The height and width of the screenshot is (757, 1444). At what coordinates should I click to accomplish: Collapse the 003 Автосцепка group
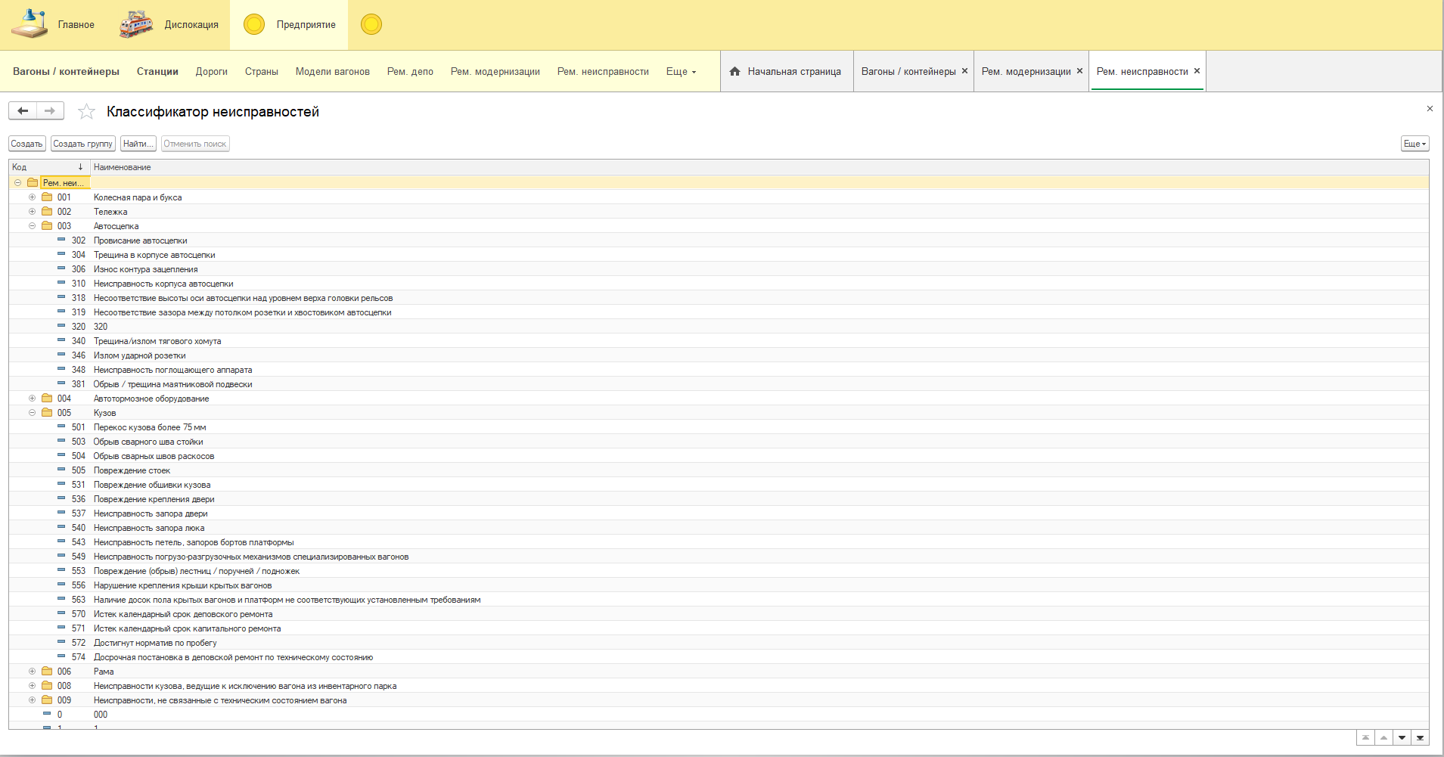[32, 226]
